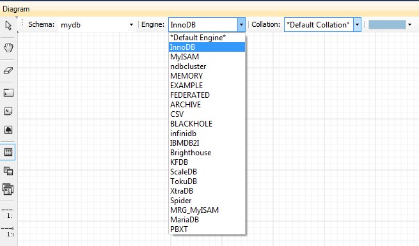Choose the new view tool
Screen dimensions: 419x246
(8, 171)
